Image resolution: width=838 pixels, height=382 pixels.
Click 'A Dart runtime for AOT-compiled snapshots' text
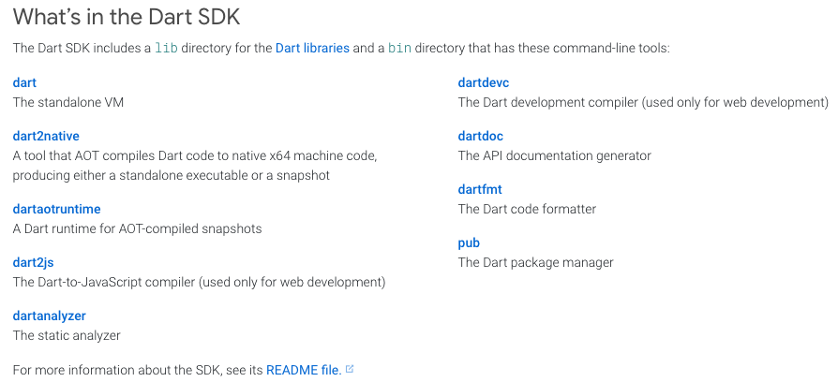[138, 228]
